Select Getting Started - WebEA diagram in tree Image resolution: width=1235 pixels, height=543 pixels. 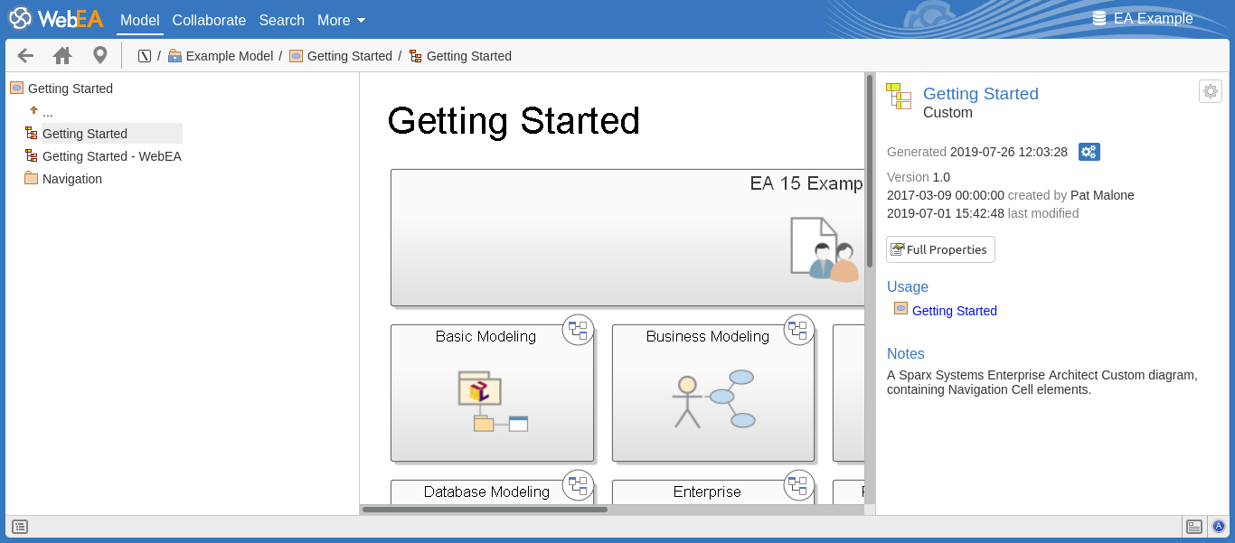point(111,156)
